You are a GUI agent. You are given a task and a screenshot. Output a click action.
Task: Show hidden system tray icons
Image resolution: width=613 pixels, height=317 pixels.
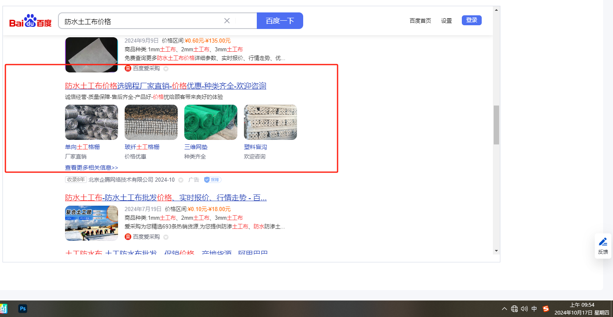coord(504,309)
